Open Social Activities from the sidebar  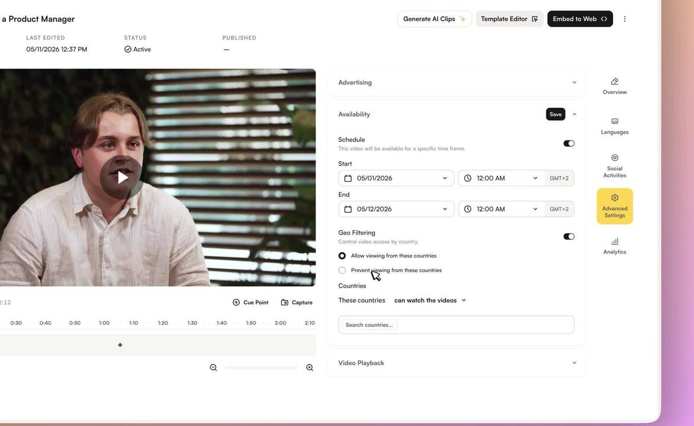[x=614, y=166]
